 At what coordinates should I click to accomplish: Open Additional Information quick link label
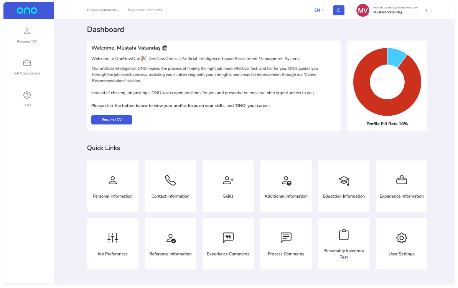pyautogui.click(x=286, y=196)
